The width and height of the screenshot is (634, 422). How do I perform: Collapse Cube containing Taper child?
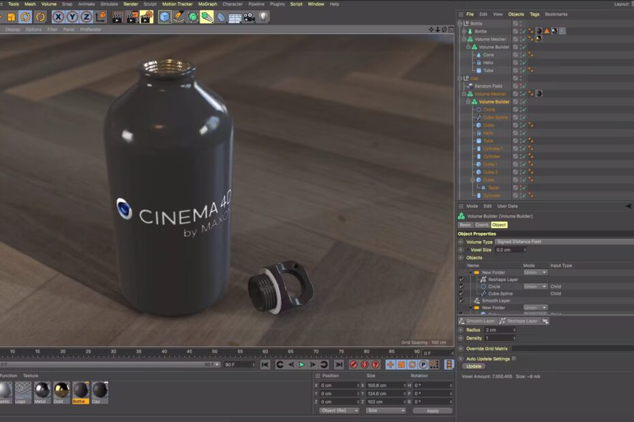click(472, 180)
